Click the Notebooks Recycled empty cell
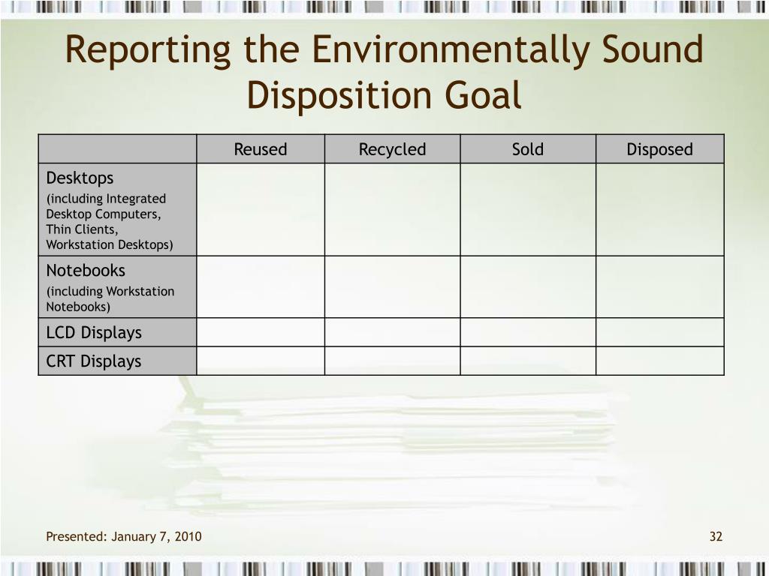Image resolution: width=769 pixels, height=576 pixels. pos(392,287)
